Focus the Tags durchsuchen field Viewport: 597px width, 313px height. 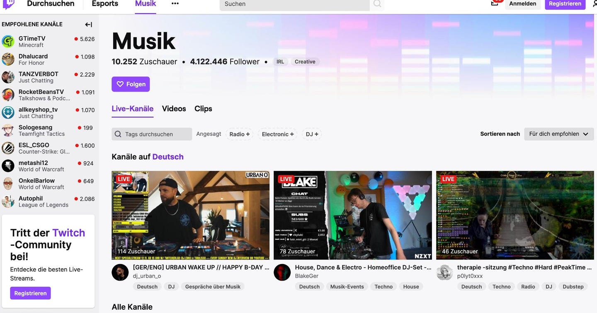tap(152, 134)
